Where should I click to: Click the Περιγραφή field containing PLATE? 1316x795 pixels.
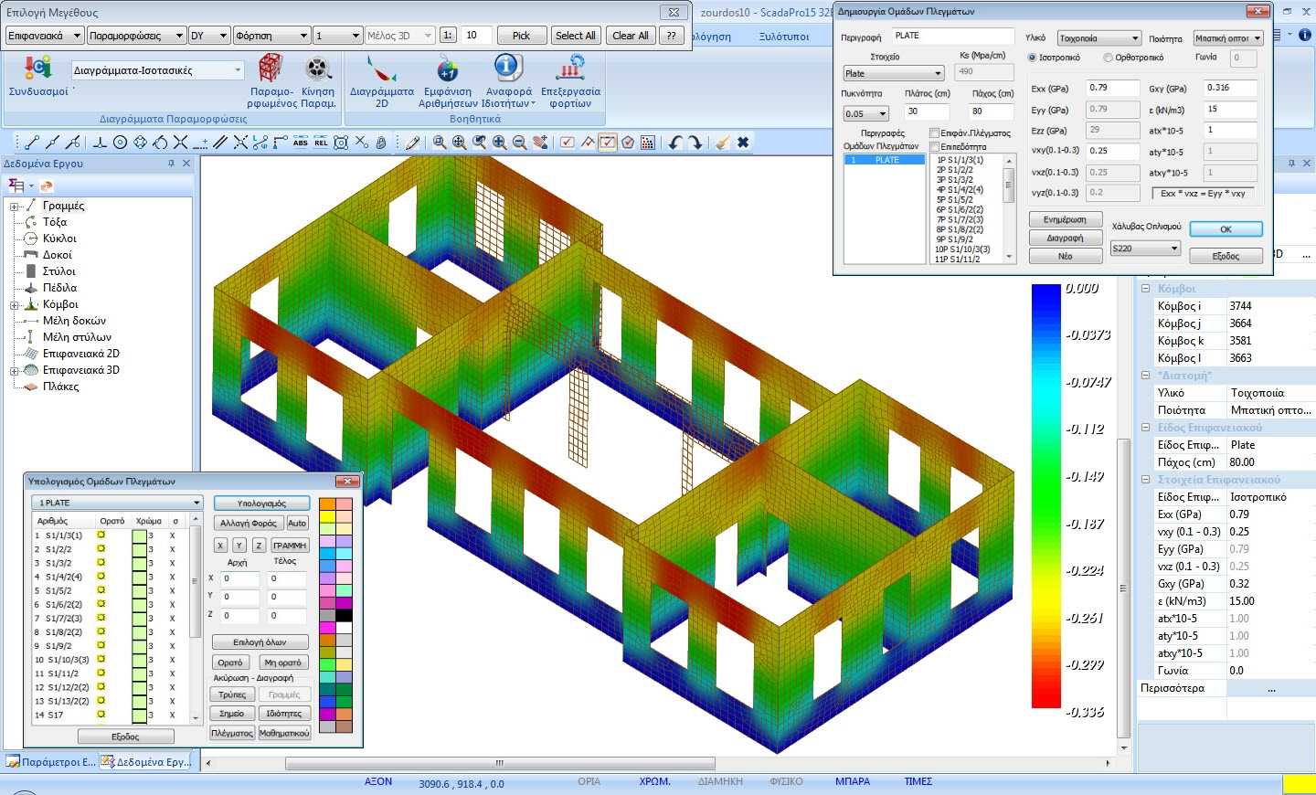(952, 36)
